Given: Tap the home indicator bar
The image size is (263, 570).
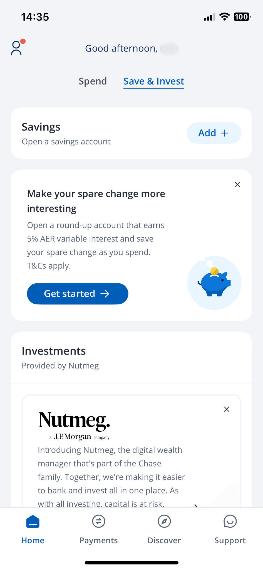Looking at the screenshot, I should click(x=131, y=563).
